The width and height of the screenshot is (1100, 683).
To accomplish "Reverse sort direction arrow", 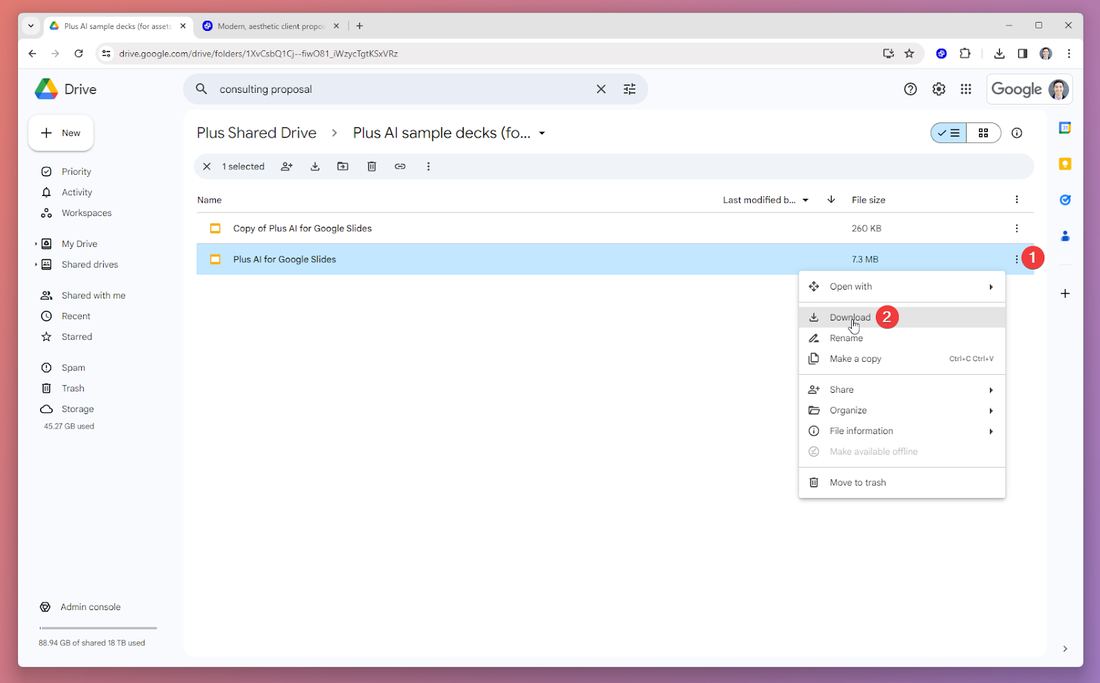I will pos(831,199).
